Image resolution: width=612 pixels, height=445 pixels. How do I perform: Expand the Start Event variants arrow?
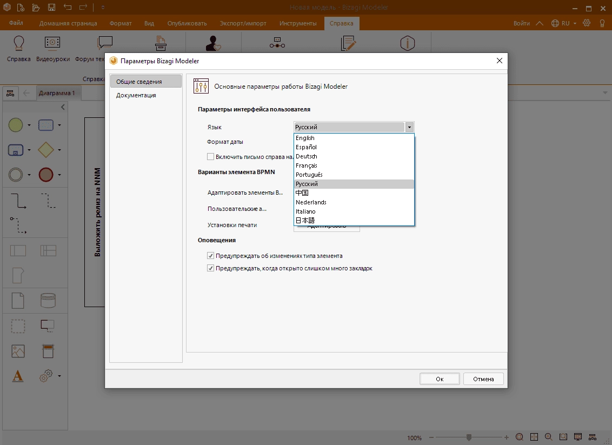click(29, 125)
